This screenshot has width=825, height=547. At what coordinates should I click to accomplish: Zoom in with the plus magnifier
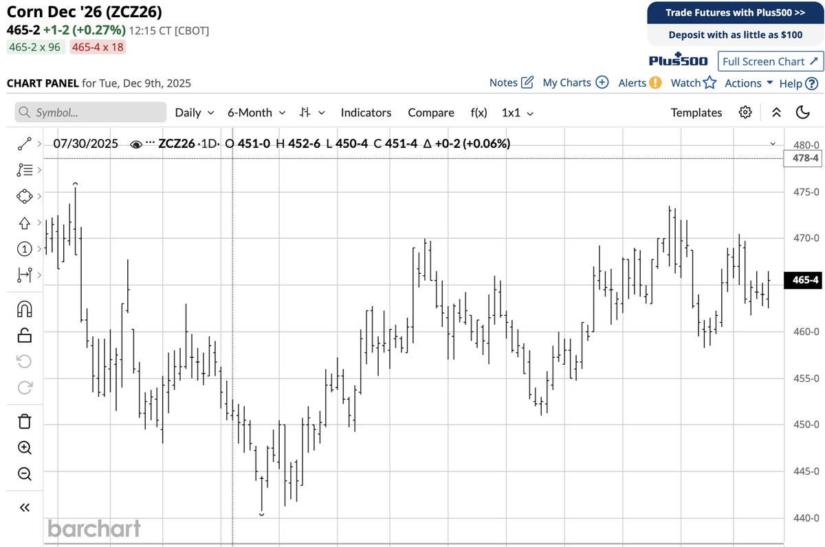point(25,447)
